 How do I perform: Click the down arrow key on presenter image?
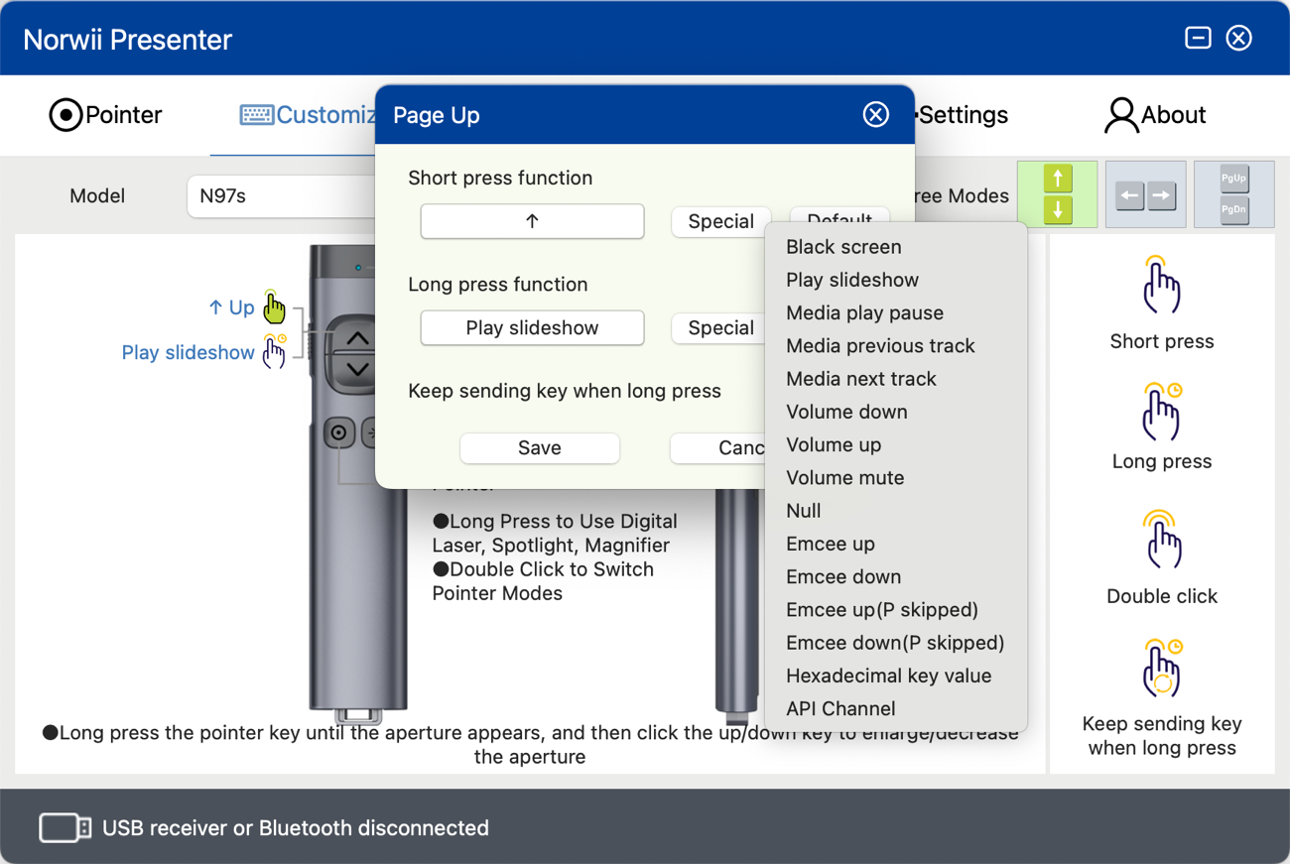click(358, 369)
